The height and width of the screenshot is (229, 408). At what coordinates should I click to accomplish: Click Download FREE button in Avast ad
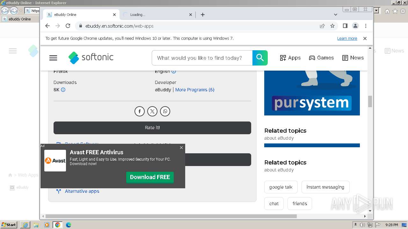click(150, 177)
